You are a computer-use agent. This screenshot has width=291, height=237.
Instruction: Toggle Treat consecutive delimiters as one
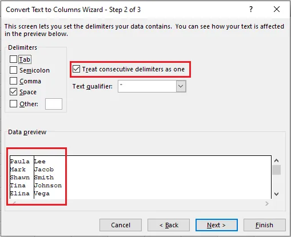[76, 69]
